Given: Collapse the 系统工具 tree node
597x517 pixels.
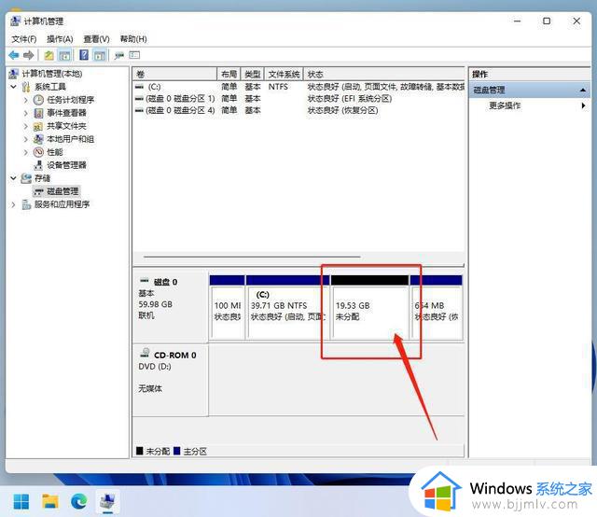Looking at the screenshot, I should tap(14, 87).
